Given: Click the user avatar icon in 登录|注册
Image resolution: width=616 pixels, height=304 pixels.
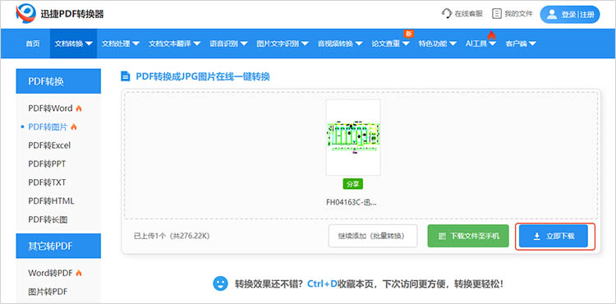Looking at the screenshot, I should pyautogui.click(x=552, y=15).
